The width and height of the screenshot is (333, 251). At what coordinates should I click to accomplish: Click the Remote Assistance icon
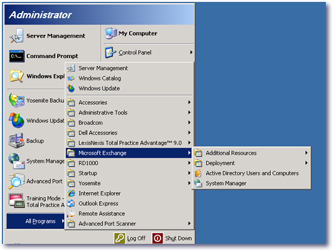[71, 213]
